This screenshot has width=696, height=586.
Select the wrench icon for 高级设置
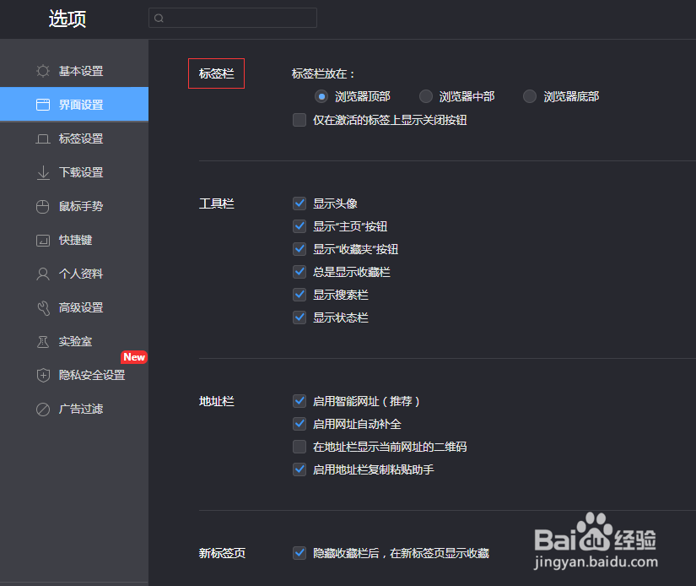coord(43,307)
